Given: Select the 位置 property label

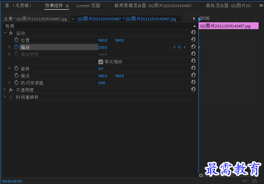Looking at the screenshot, I should pyautogui.click(x=25, y=41).
